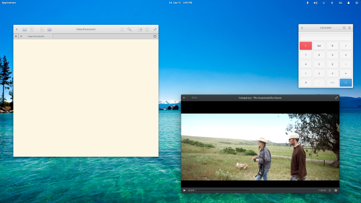The image size is (361, 203).
Task: Maximize the video player window
Action: (x=336, y=98)
